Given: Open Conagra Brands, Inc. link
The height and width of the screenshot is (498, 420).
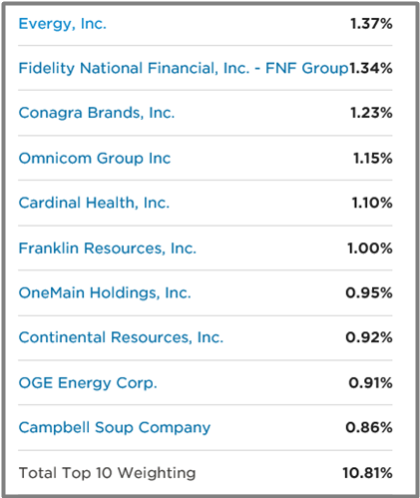Looking at the screenshot, I should (x=97, y=113).
